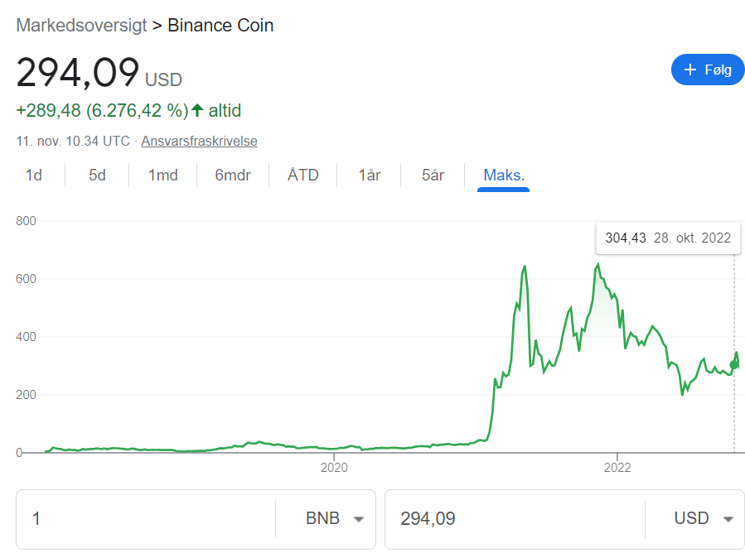Viewport: 745px width, 553px height.
Task: Show the 5år time range
Action: (x=433, y=176)
